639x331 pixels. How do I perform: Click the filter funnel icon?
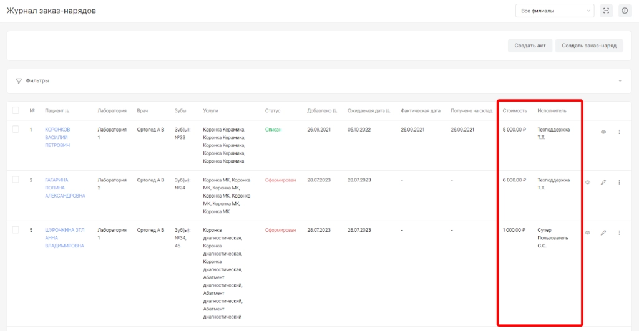(x=19, y=81)
